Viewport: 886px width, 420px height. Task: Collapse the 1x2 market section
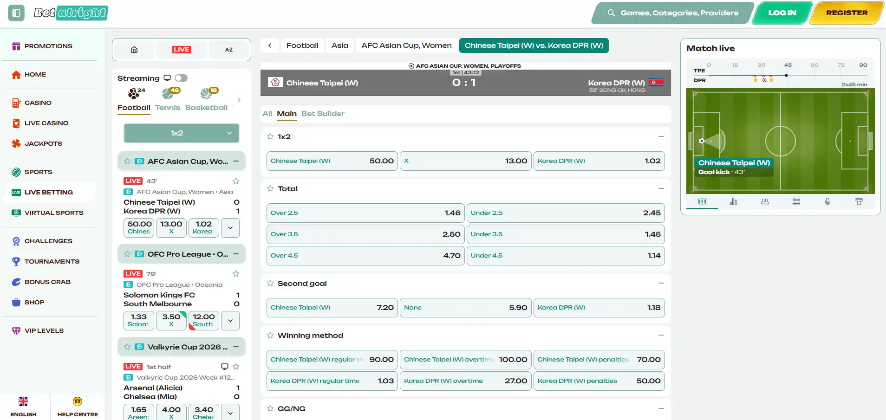click(661, 136)
